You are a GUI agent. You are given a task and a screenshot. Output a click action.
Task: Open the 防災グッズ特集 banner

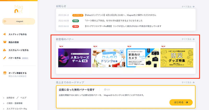tap(177, 58)
